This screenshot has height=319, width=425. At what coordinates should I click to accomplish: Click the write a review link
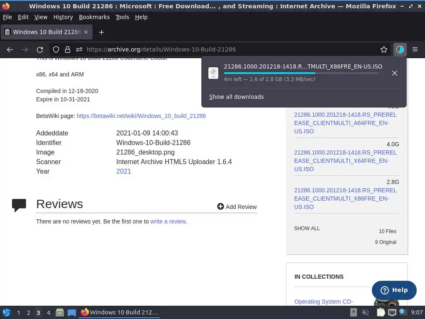(x=168, y=221)
